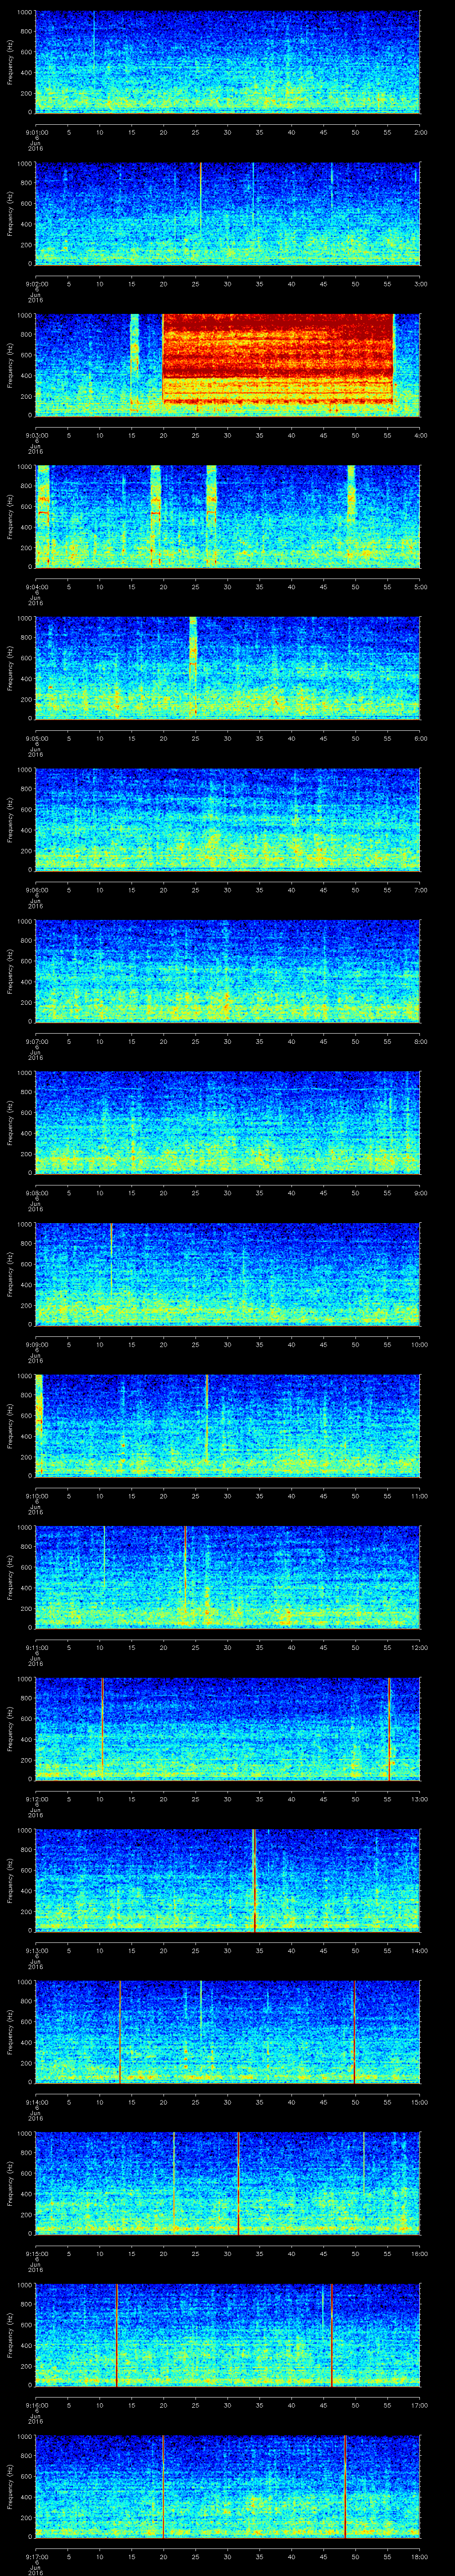This screenshot has height=2576, width=455.
Task: Select the spectrogram panel starting at 9:06:00
Action: click(x=228, y=820)
